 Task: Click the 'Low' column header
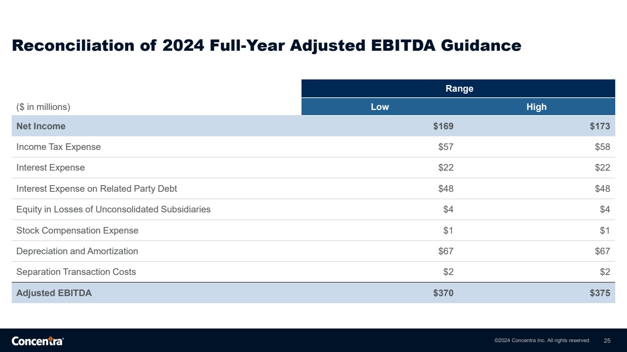pos(380,107)
